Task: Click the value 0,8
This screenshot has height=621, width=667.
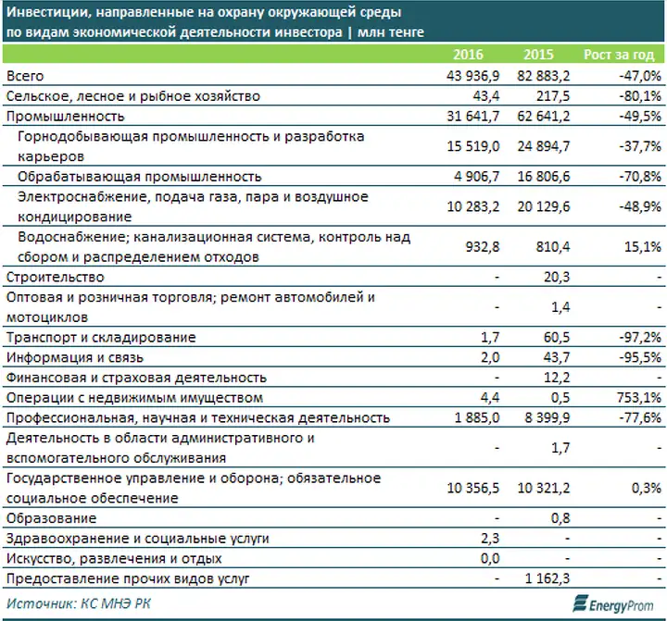Action: point(560,518)
